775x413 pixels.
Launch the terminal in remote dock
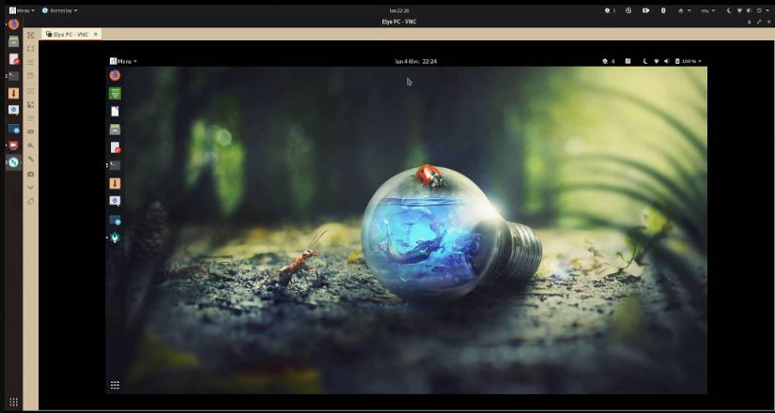coord(115,165)
